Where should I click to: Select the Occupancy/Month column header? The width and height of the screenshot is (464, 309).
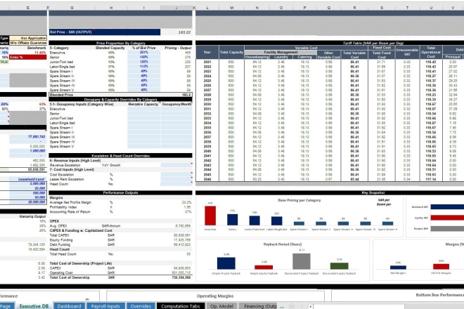pyautogui.click(x=176, y=105)
